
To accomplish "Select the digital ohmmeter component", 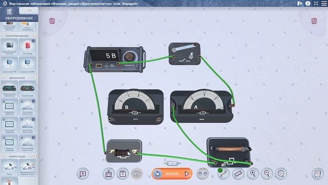I will click(x=9, y=144).
